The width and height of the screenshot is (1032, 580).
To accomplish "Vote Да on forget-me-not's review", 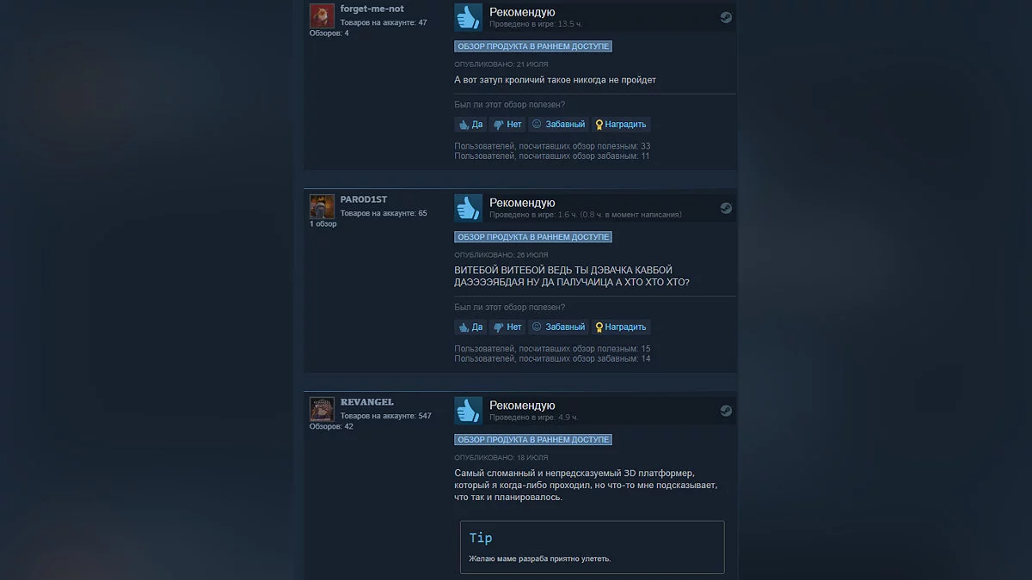I will 470,125.
